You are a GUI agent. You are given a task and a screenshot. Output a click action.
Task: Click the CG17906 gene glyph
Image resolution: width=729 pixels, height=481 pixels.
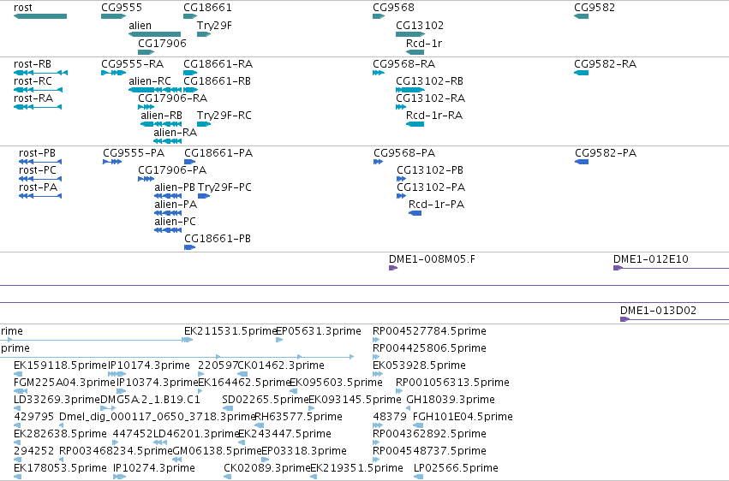[x=146, y=52]
